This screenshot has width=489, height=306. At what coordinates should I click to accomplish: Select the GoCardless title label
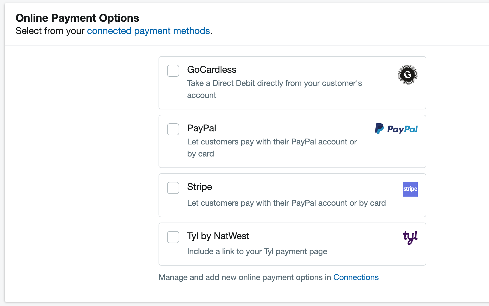212,70
